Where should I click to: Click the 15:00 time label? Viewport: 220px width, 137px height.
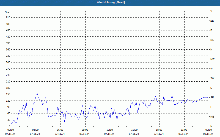(134, 130)
